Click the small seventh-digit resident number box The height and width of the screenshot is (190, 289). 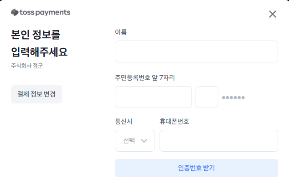[207, 97]
